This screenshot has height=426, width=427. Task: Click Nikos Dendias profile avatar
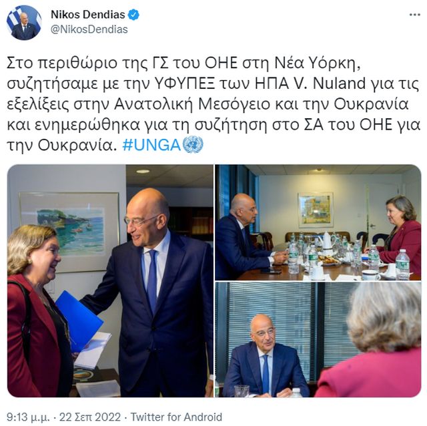(24, 23)
